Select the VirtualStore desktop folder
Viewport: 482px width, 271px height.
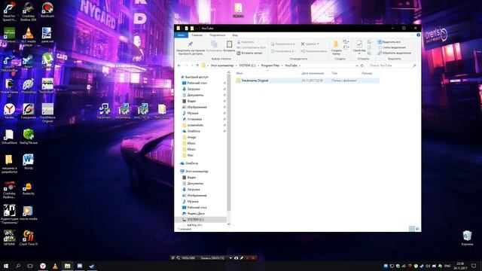point(9,137)
